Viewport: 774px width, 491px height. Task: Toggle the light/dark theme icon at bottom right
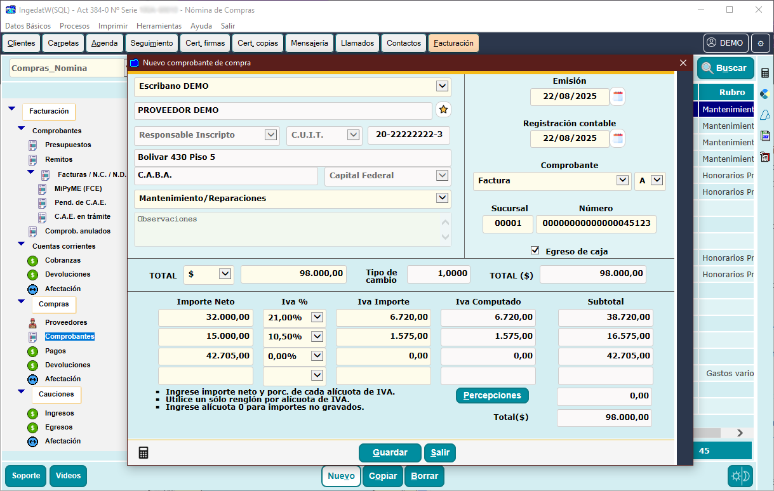(x=740, y=476)
